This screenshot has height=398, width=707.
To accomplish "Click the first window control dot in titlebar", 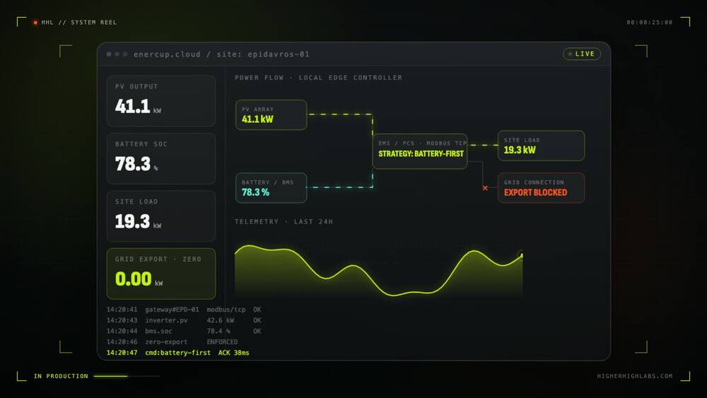I will pos(109,54).
